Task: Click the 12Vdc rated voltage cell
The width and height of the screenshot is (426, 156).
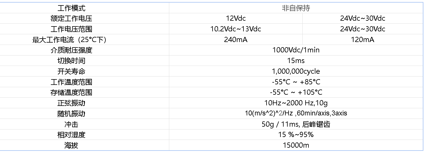Action: (236, 18)
